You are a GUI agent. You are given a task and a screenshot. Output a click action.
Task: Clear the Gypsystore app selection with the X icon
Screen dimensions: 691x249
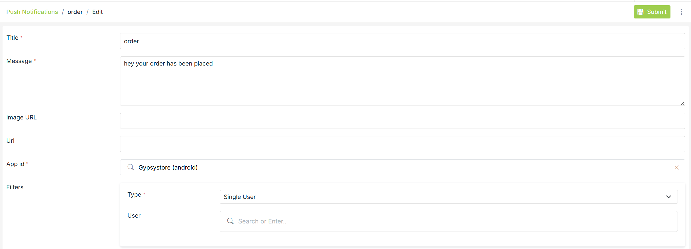tap(677, 168)
